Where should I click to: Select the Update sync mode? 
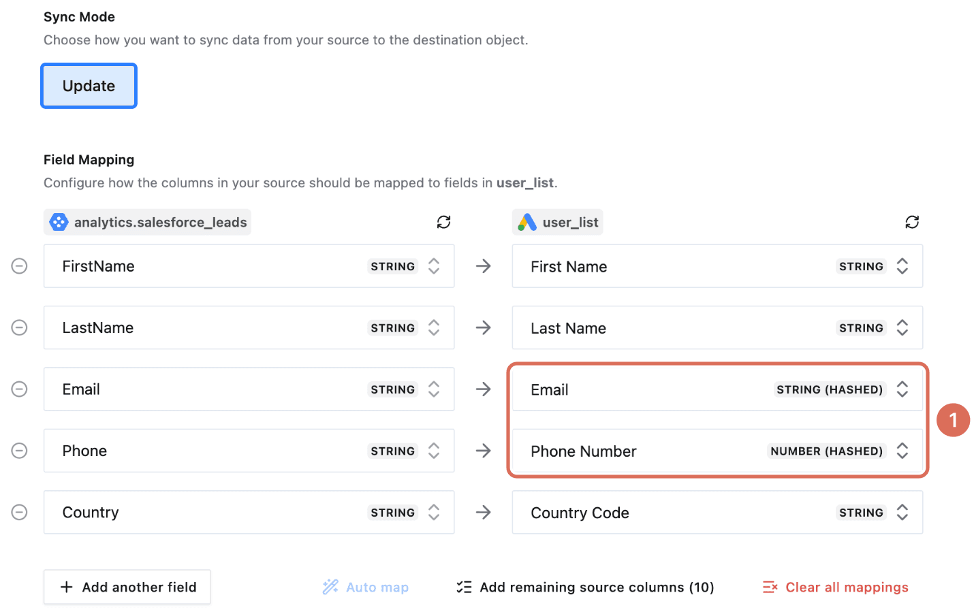[x=89, y=86]
